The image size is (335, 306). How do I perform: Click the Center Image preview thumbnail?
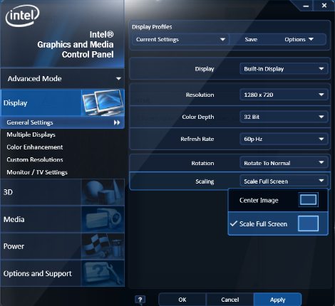tap(308, 200)
